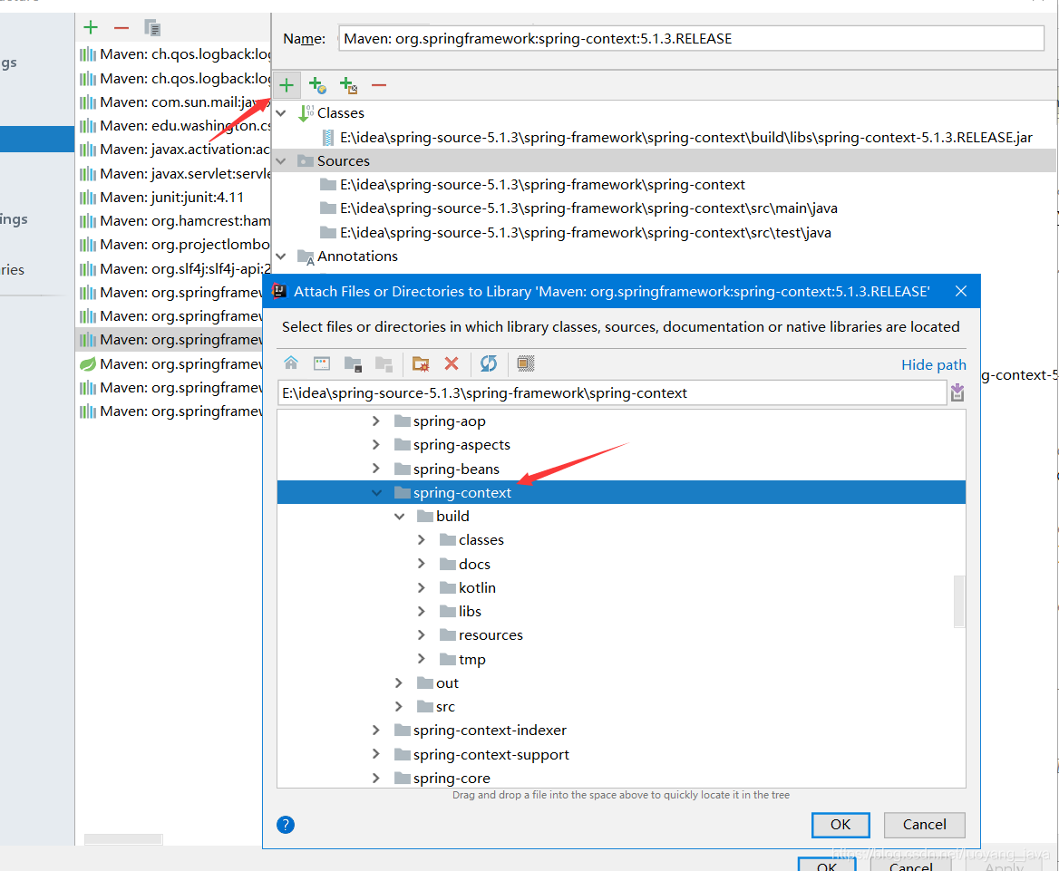Select the Maven com.sun.mail library
Viewport: 1059px width, 871px height.
point(174,102)
